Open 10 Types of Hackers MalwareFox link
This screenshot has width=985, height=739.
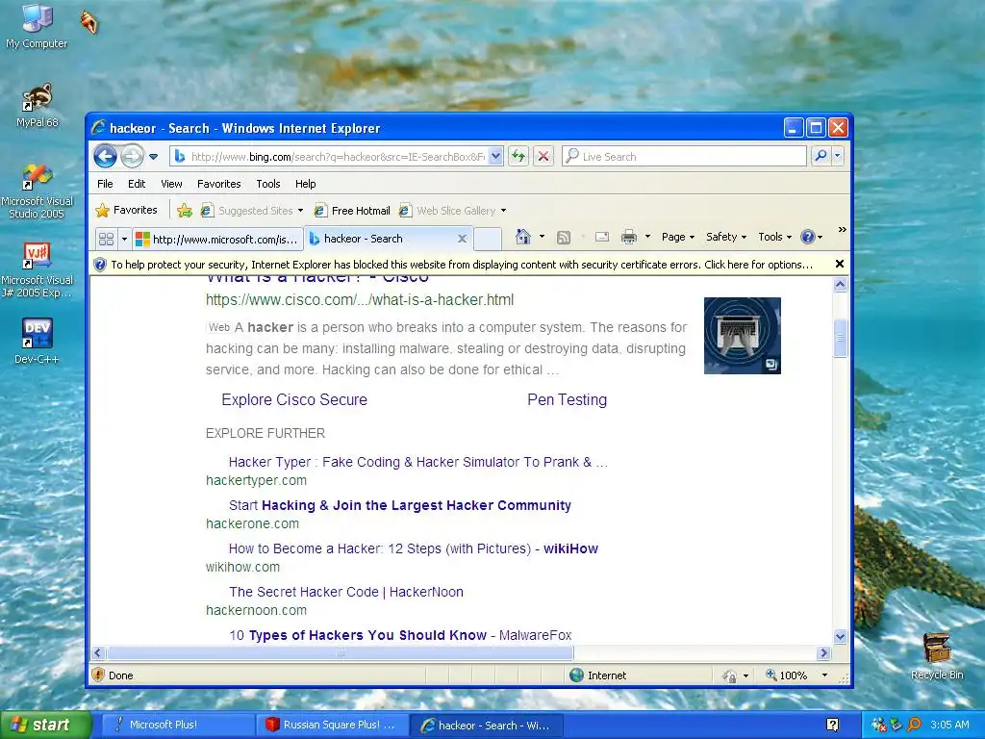tap(400, 635)
